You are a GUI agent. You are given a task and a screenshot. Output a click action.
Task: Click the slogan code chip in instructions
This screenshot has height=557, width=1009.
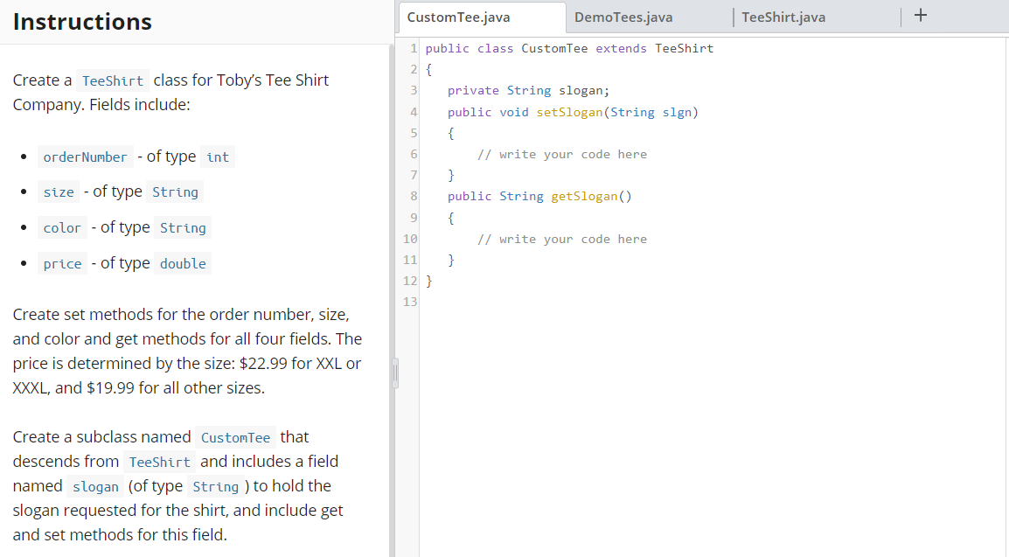coord(95,487)
